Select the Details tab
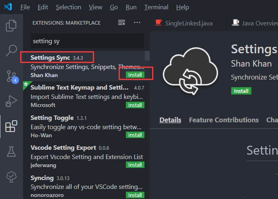 coord(170,120)
